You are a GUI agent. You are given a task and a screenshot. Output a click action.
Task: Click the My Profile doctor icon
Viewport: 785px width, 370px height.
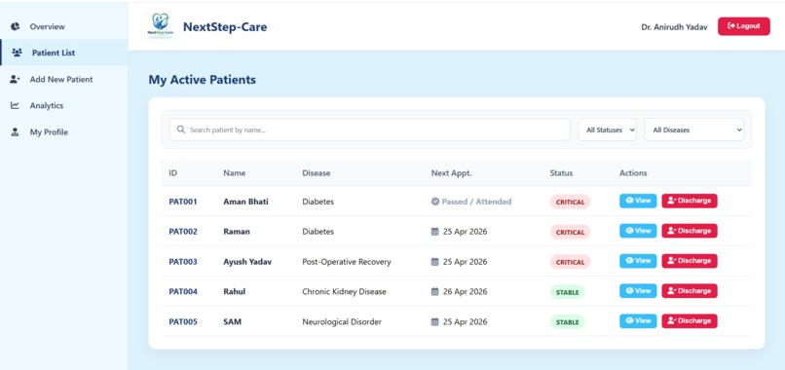15,132
